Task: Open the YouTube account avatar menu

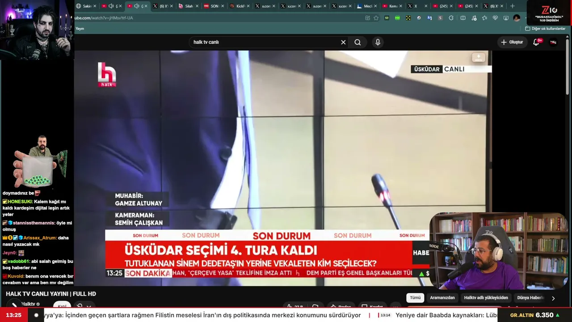Action: [553, 42]
